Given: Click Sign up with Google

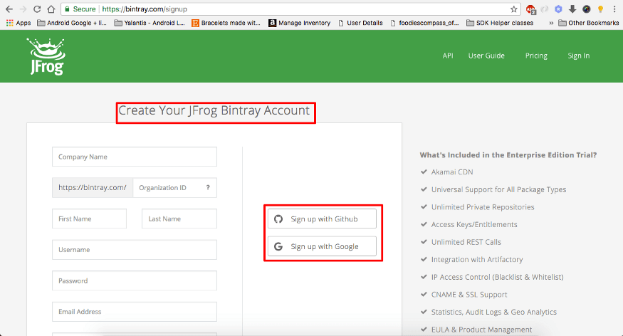Looking at the screenshot, I should 322,246.
